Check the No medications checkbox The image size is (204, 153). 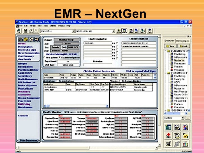coord(57,81)
